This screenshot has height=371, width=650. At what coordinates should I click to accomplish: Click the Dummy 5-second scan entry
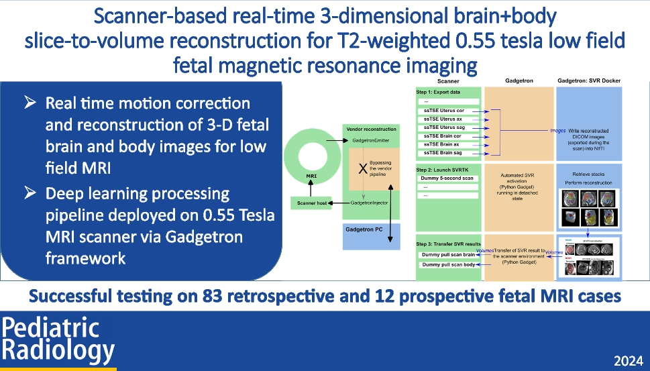tap(447, 178)
